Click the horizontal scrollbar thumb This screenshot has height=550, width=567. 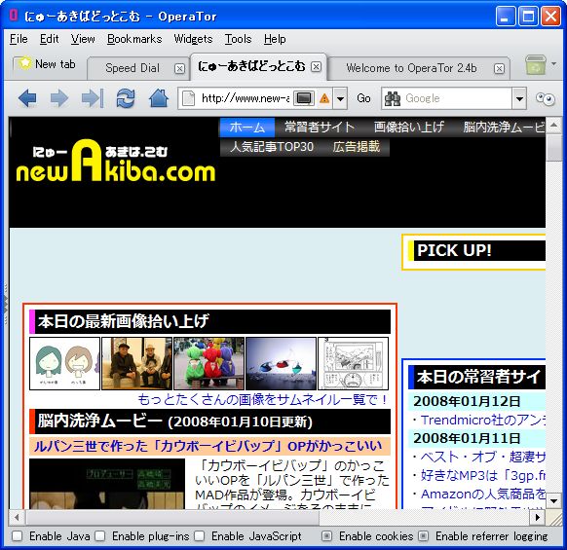point(172,518)
